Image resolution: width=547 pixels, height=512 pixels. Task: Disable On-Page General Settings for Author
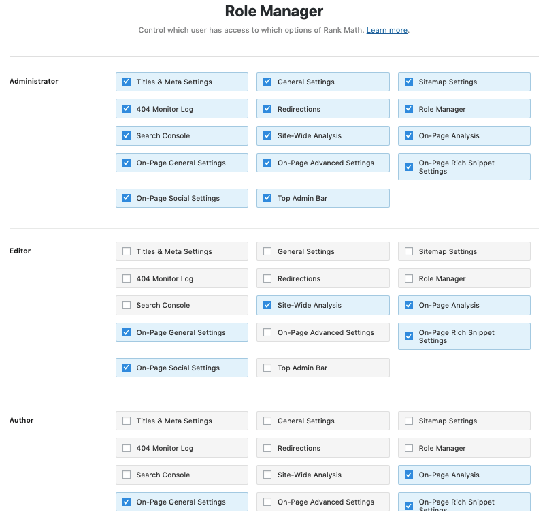point(126,502)
